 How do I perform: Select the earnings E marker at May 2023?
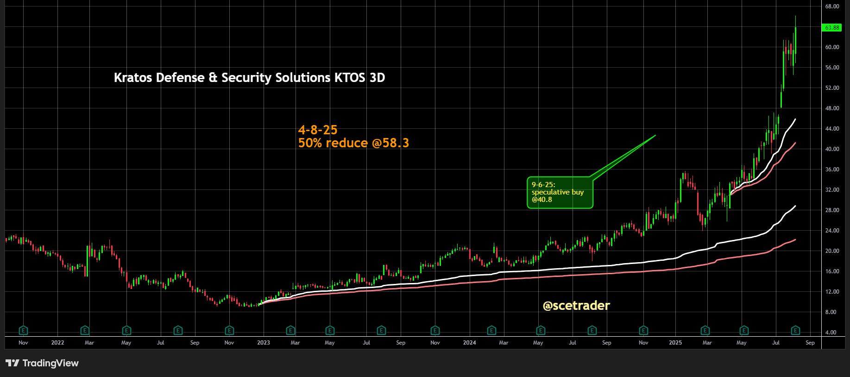(330, 330)
